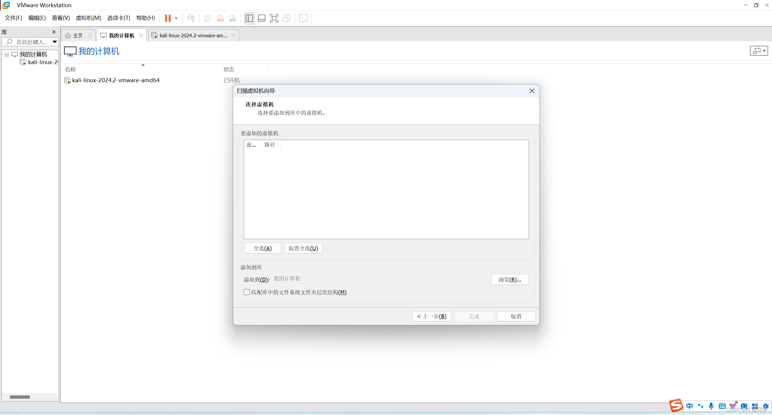Click the 取消全选(U) button
The height and width of the screenshot is (415, 772).
303,248
